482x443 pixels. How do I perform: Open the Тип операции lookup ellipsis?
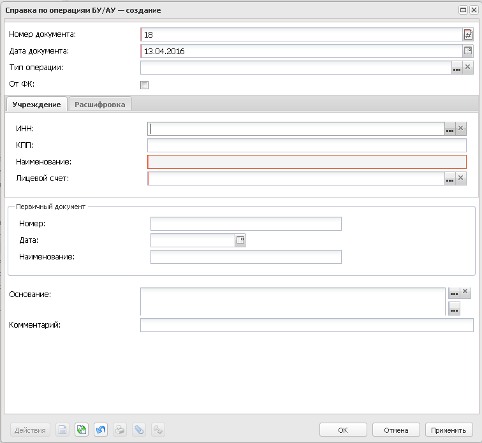456,68
